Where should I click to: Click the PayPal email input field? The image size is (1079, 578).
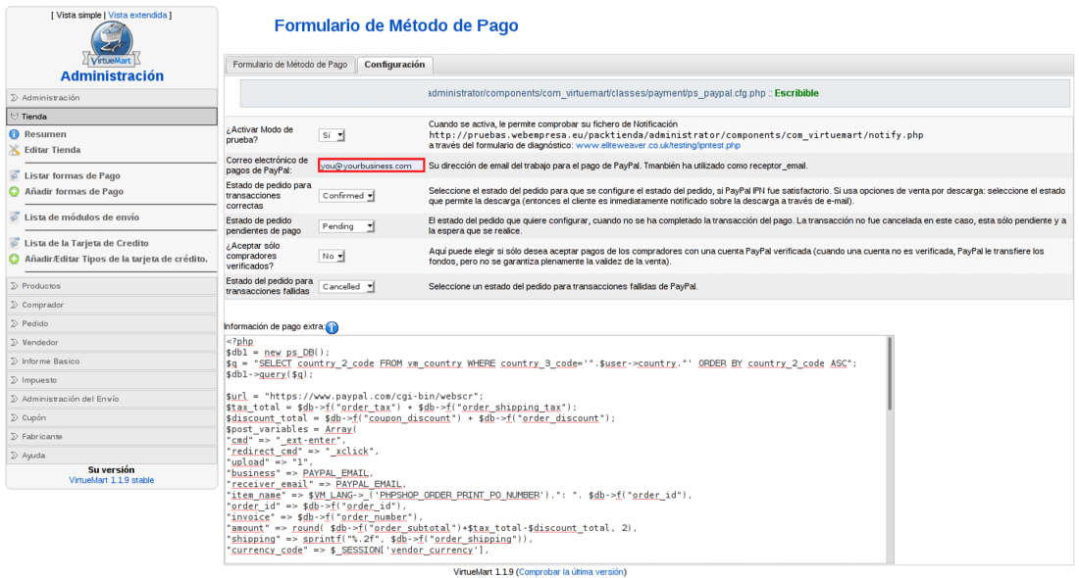click(371, 166)
